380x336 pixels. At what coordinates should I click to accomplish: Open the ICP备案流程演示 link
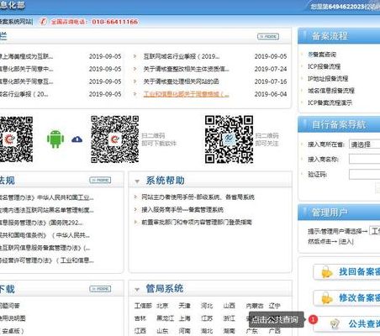330,102
